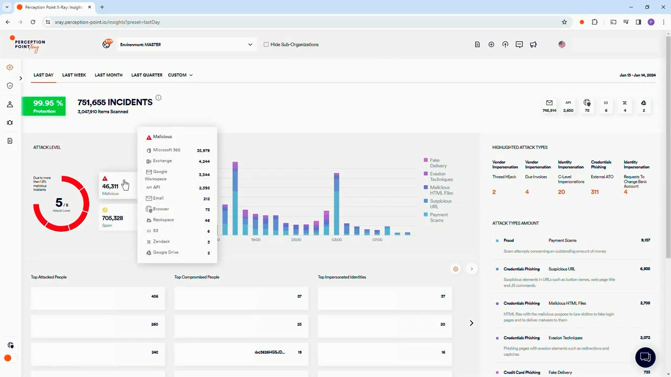Click the email channel icon showing 748,914
The height and width of the screenshot is (377, 671).
point(549,106)
